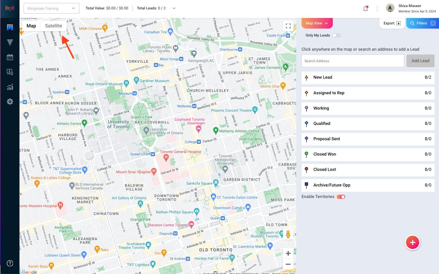This screenshot has height=274, width=439.
Task: Switch to the Map tab
Action: tap(31, 26)
